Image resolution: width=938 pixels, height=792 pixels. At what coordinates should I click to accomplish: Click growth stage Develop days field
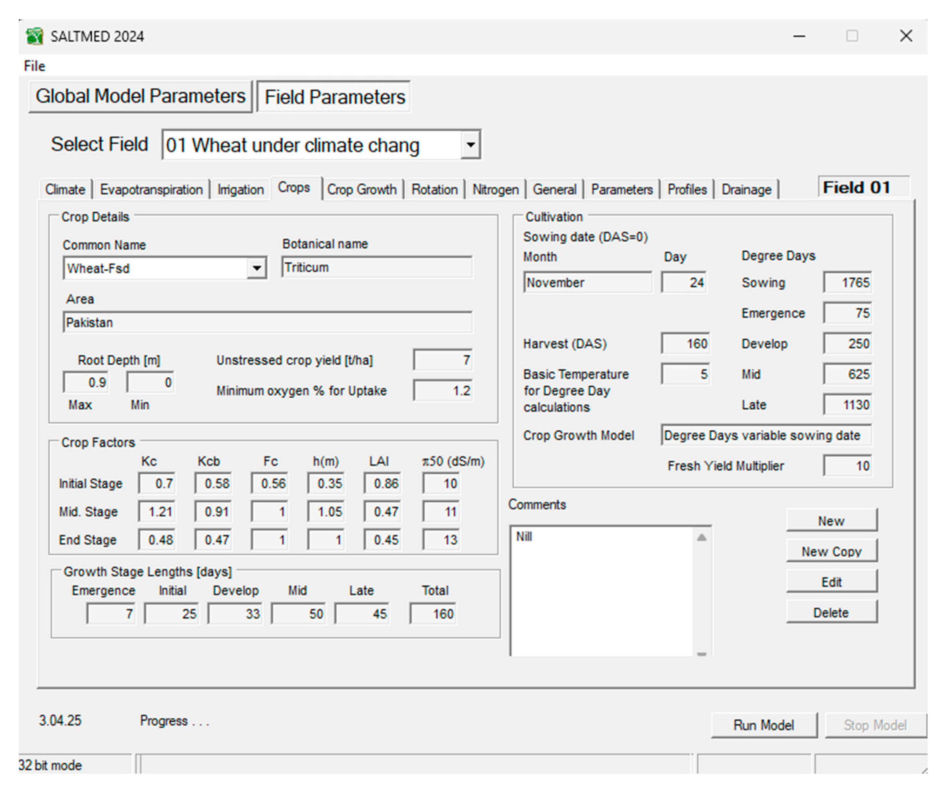click(235, 613)
